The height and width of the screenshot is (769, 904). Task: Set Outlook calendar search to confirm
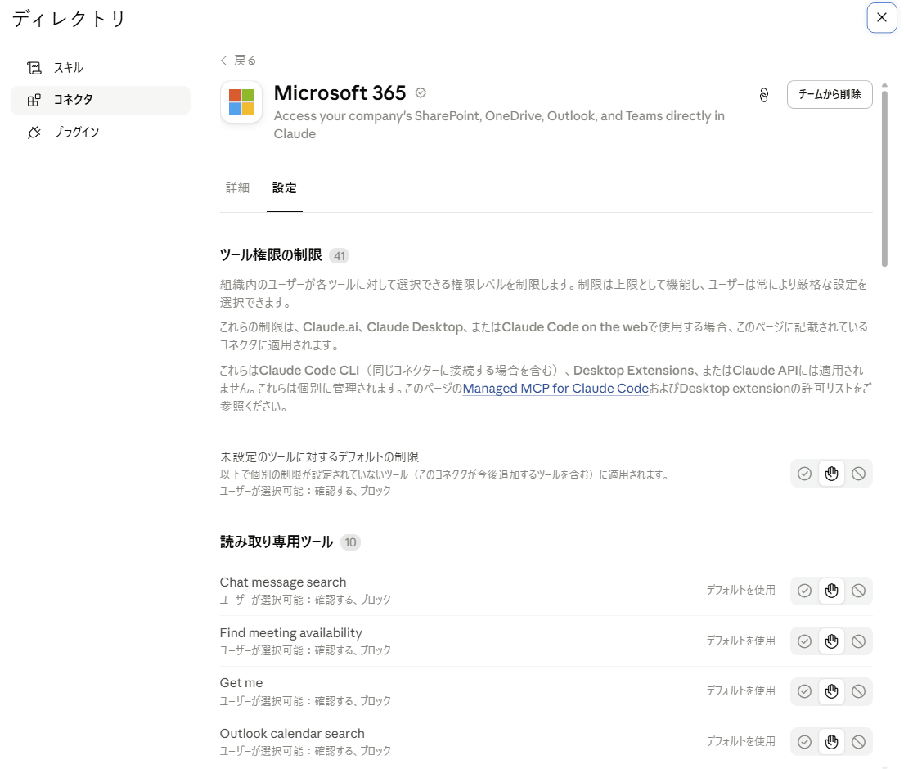click(831, 742)
